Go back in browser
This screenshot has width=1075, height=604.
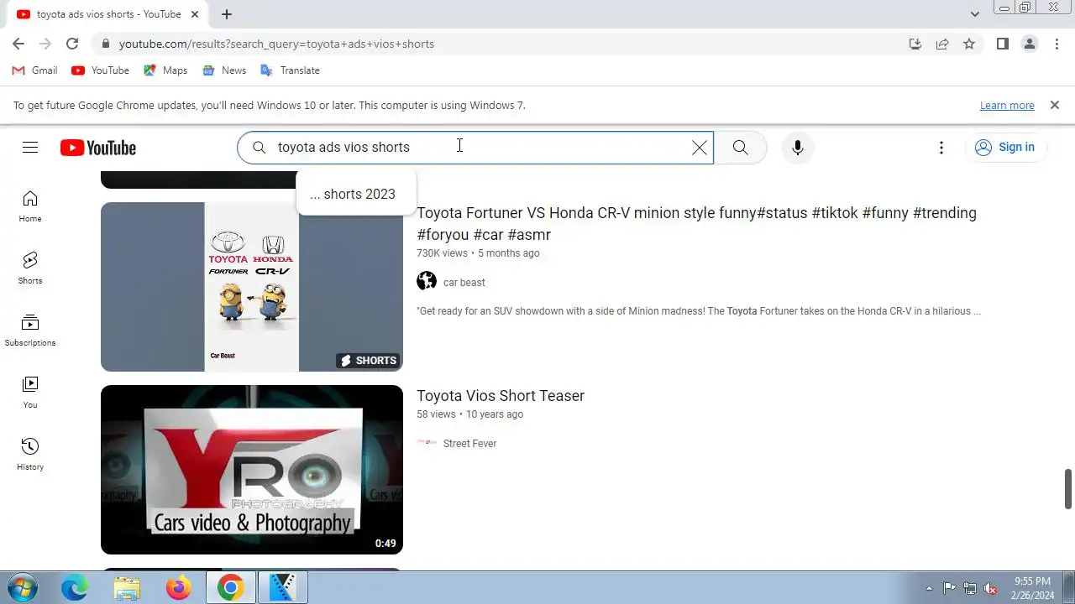18,44
